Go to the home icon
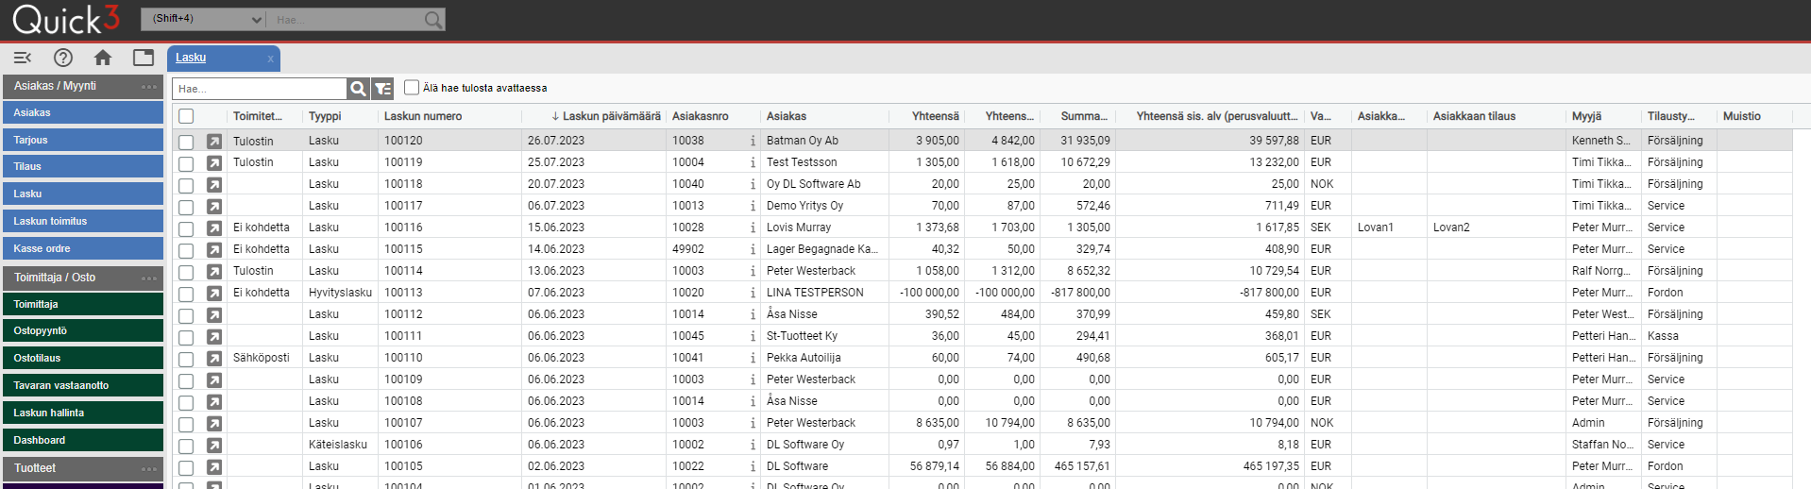 [103, 58]
